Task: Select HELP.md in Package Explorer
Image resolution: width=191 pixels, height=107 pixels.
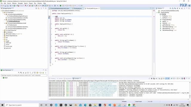Action: click(x=8, y=43)
